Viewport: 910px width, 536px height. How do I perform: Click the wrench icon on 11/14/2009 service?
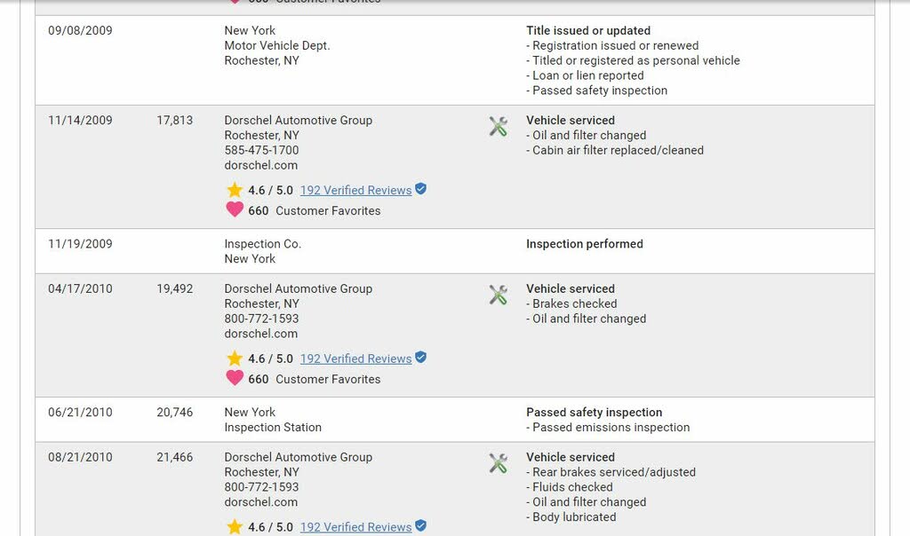click(498, 126)
